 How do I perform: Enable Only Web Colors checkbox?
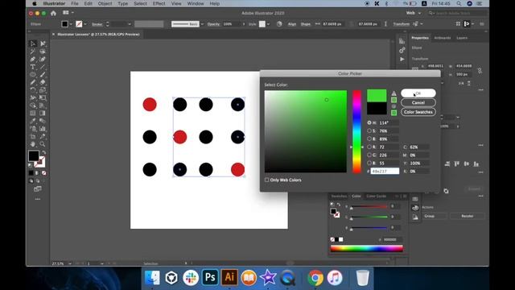tap(266, 180)
